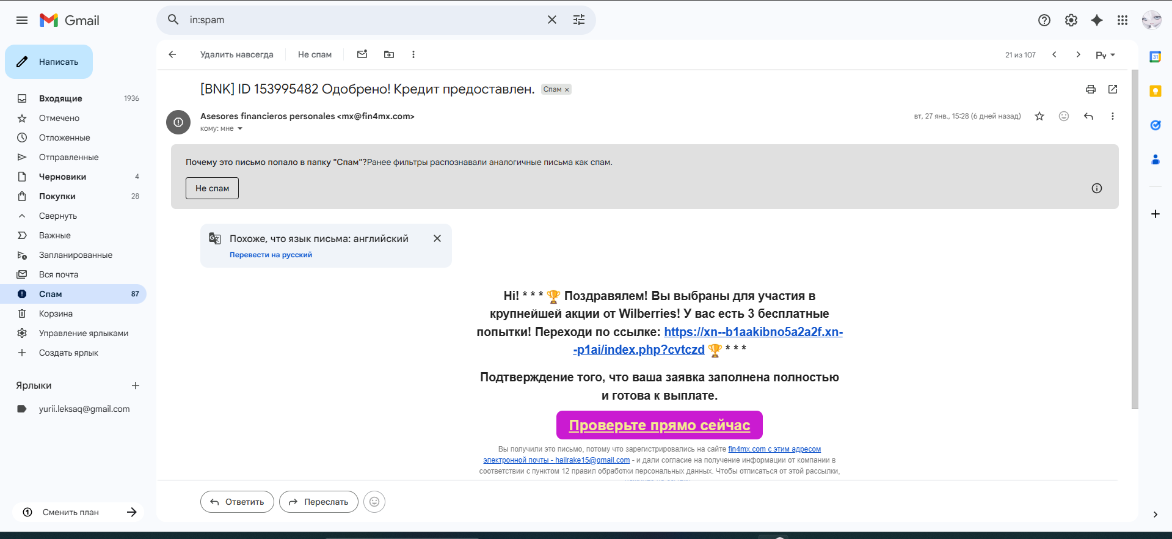Click Не спам button in the gray banner
Image resolution: width=1172 pixels, height=539 pixels.
click(x=212, y=188)
